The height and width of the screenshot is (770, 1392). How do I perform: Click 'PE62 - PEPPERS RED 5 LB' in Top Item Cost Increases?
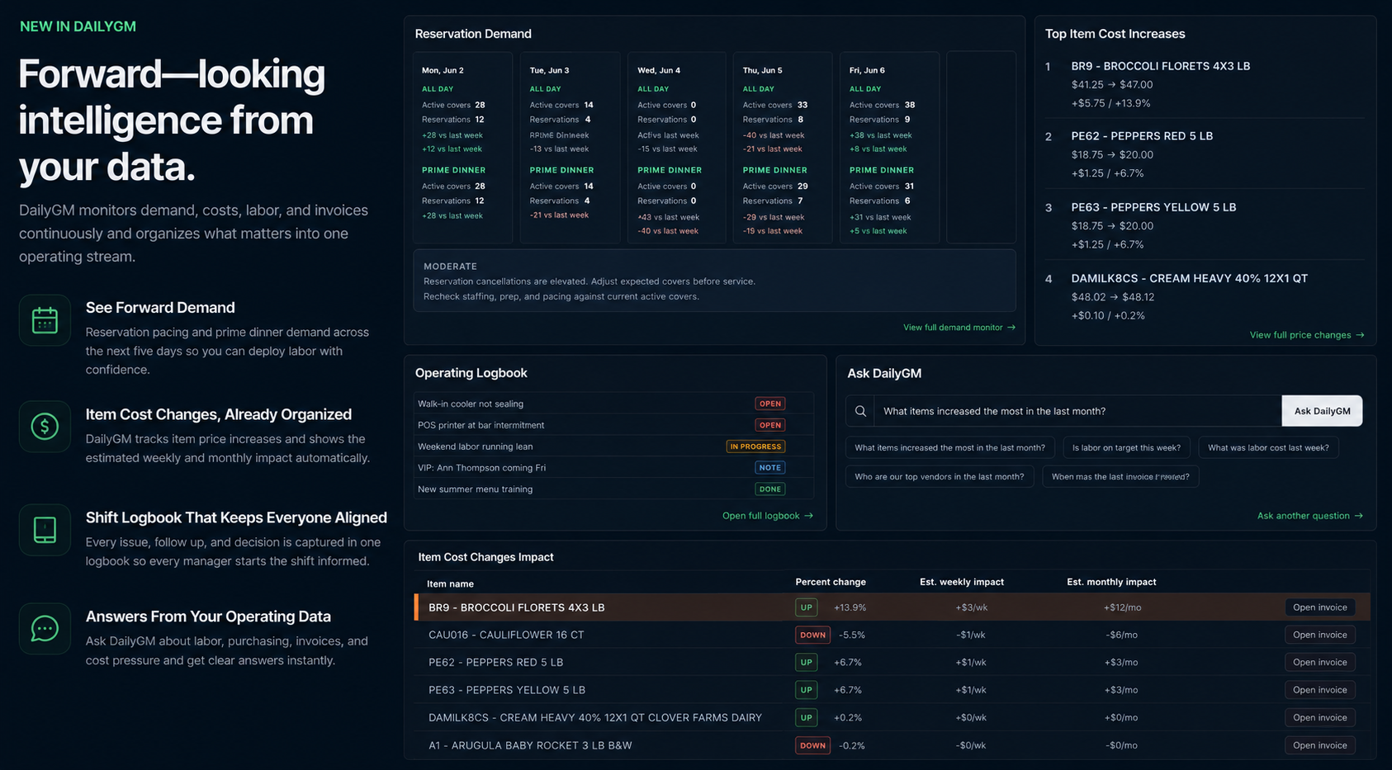tap(1142, 136)
